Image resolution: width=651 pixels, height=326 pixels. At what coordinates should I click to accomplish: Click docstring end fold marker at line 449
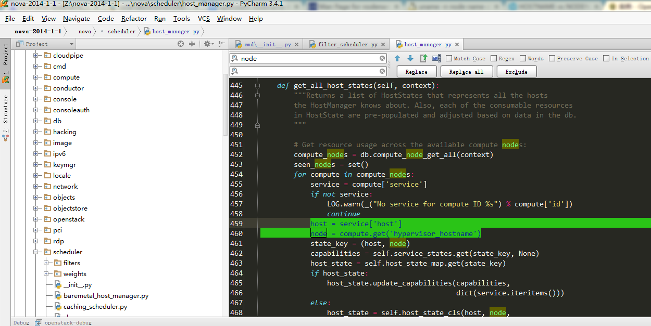click(x=257, y=125)
